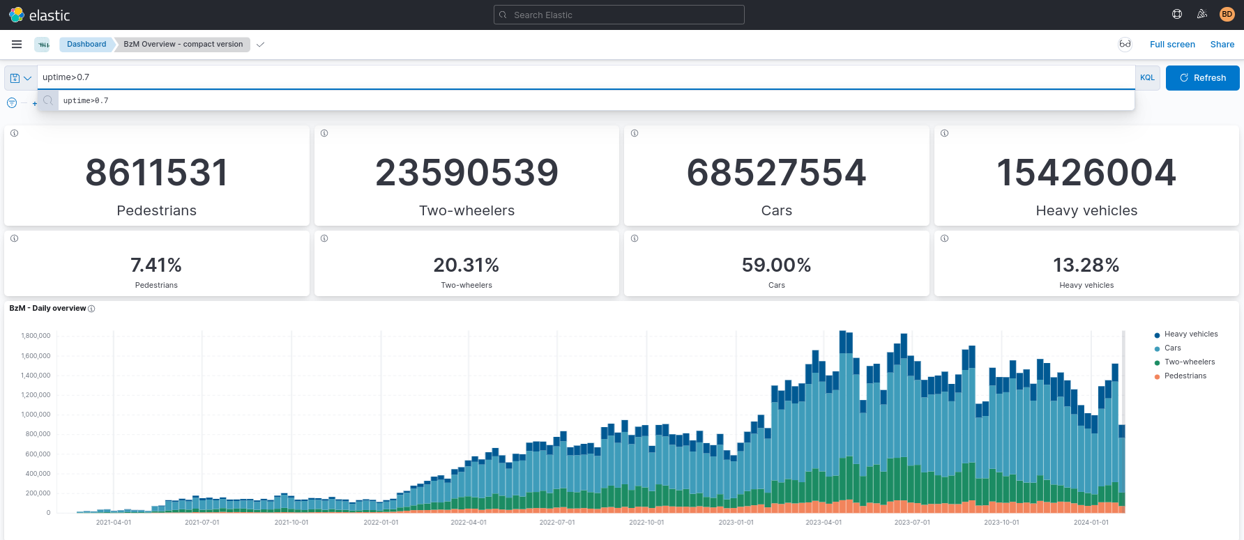1244x540 pixels.
Task: Open the hamburger navigation menu
Action: [17, 45]
